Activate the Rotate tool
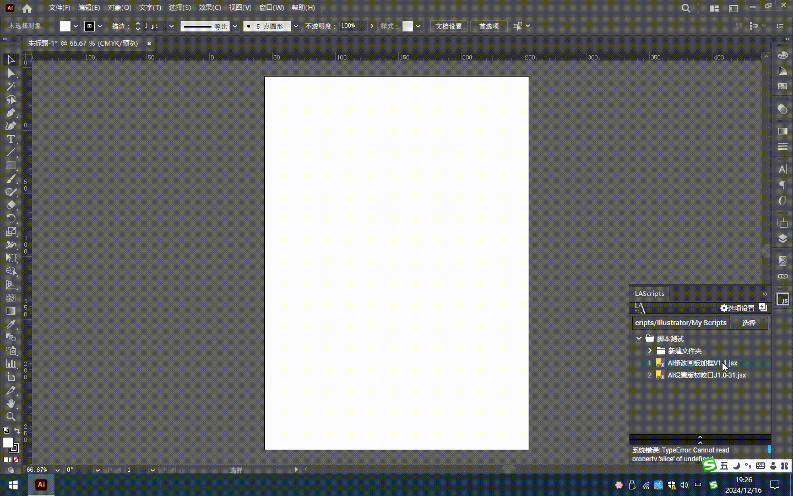Viewport: 793px width, 496px height. [10, 218]
